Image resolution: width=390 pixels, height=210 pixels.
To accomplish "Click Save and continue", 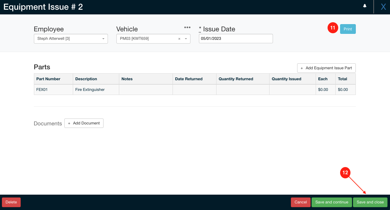I will (x=332, y=202).
